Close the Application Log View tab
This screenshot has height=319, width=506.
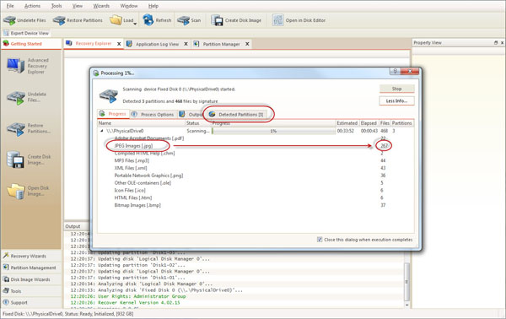[186, 44]
